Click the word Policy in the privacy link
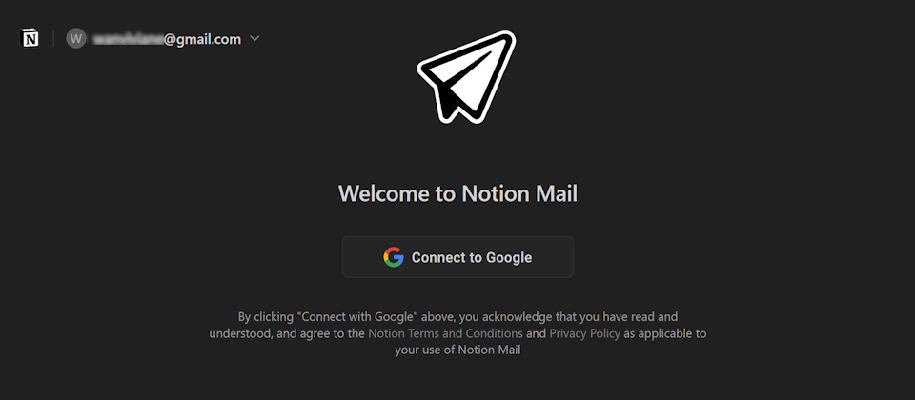915x400 pixels. [604, 333]
